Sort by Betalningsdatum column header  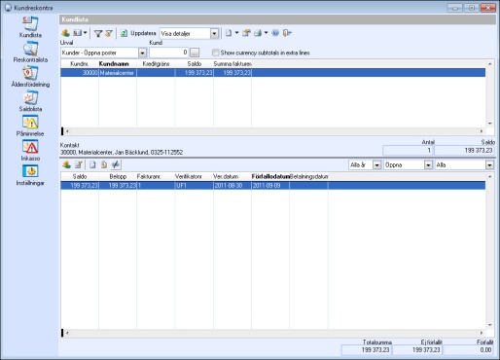pyautogui.click(x=309, y=176)
